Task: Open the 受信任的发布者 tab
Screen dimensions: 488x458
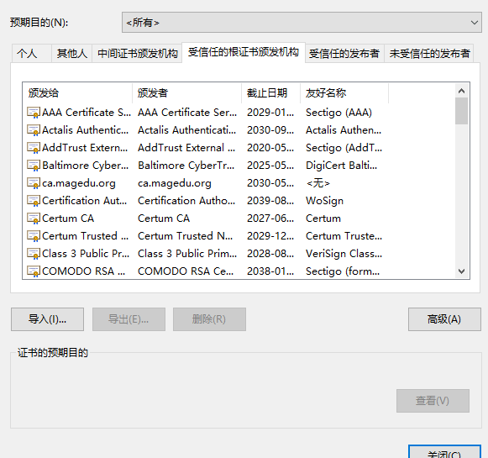Action: click(x=344, y=54)
